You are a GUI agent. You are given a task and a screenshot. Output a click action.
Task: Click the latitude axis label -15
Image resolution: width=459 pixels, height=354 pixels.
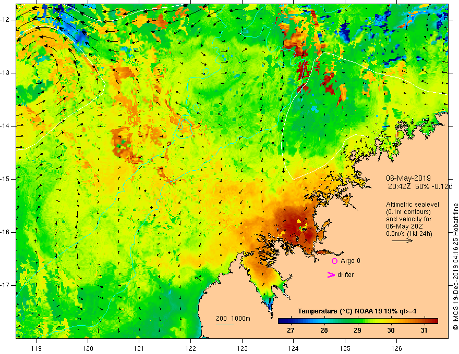click(6, 179)
